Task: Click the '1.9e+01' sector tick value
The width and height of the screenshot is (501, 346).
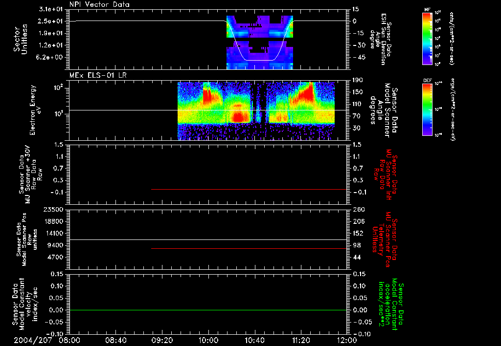Action: (51, 33)
